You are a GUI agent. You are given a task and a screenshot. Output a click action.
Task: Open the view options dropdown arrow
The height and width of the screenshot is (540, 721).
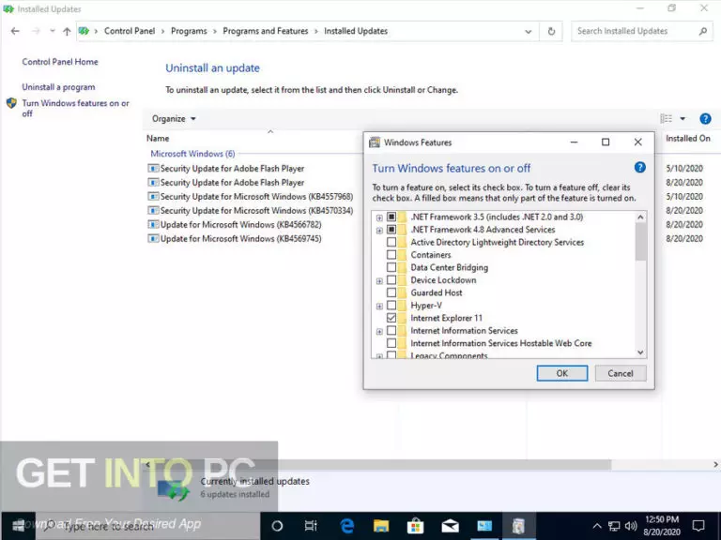tap(683, 119)
